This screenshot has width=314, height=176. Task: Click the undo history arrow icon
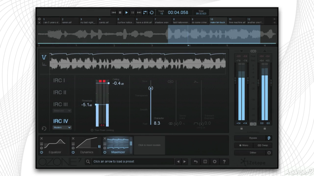(196, 162)
